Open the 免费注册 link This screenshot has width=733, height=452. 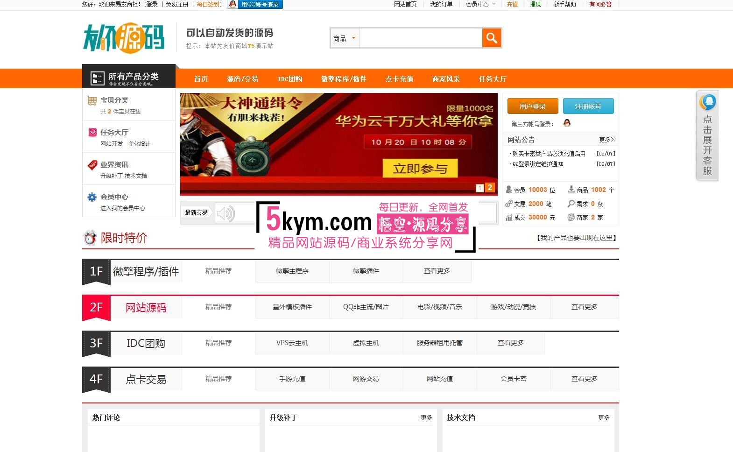177,4
